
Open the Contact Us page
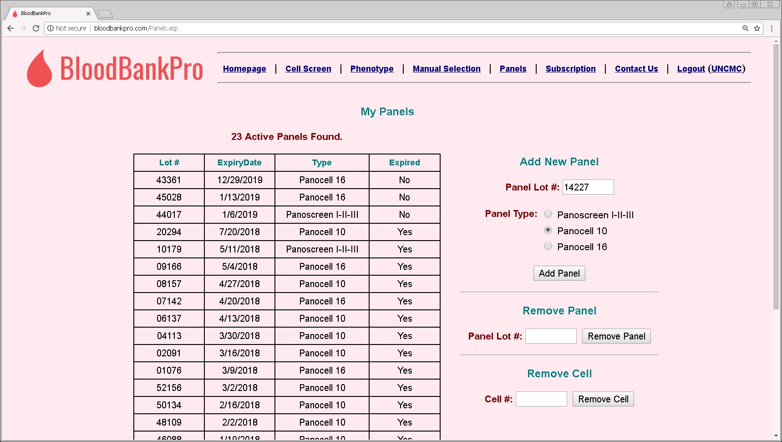(636, 69)
